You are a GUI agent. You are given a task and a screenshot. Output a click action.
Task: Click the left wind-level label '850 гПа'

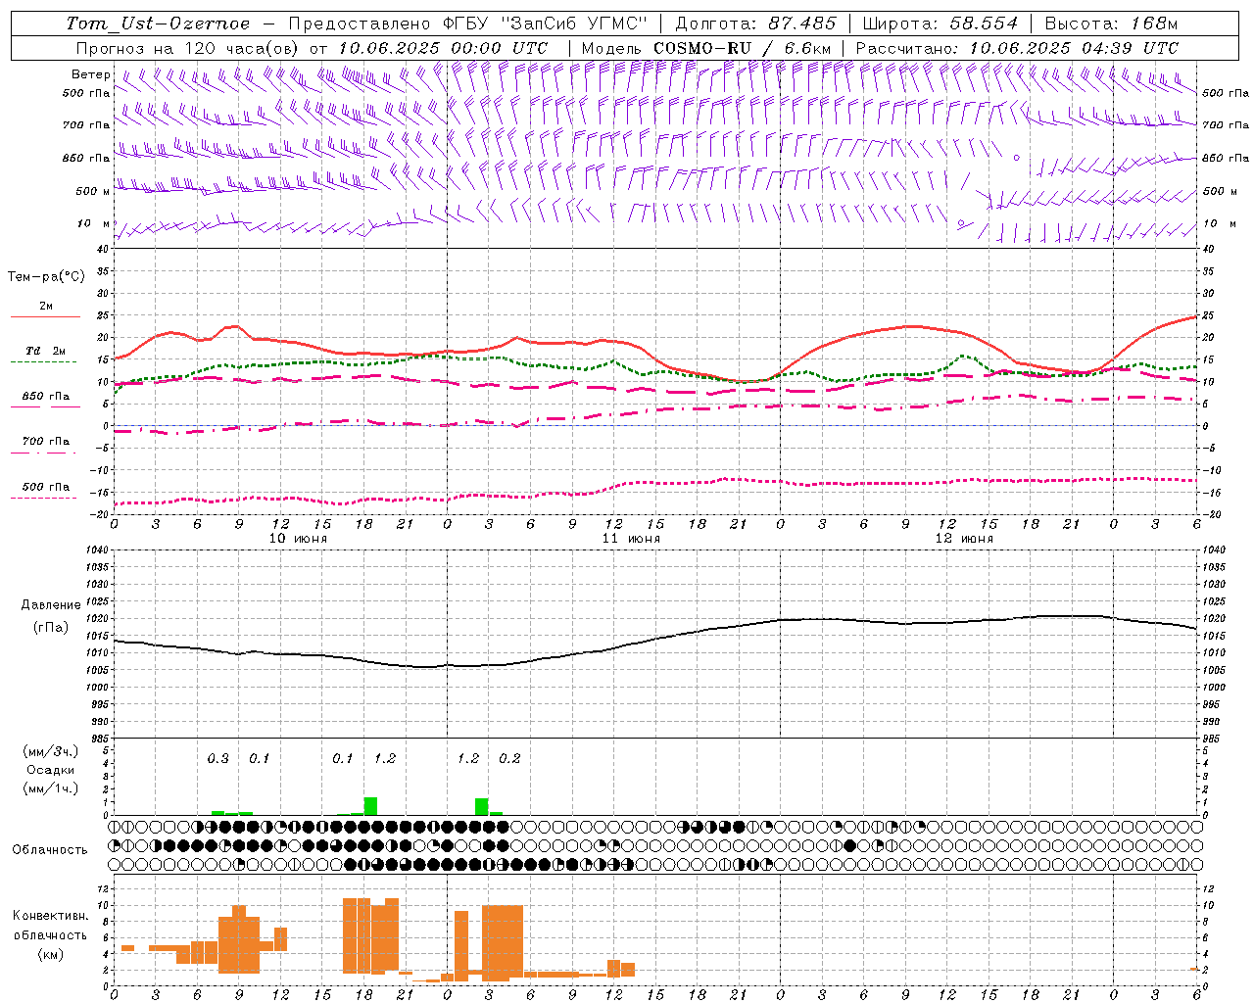click(x=86, y=158)
